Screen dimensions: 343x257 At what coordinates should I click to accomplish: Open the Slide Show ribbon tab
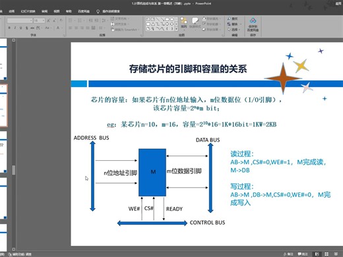pyautogui.click(x=28, y=11)
